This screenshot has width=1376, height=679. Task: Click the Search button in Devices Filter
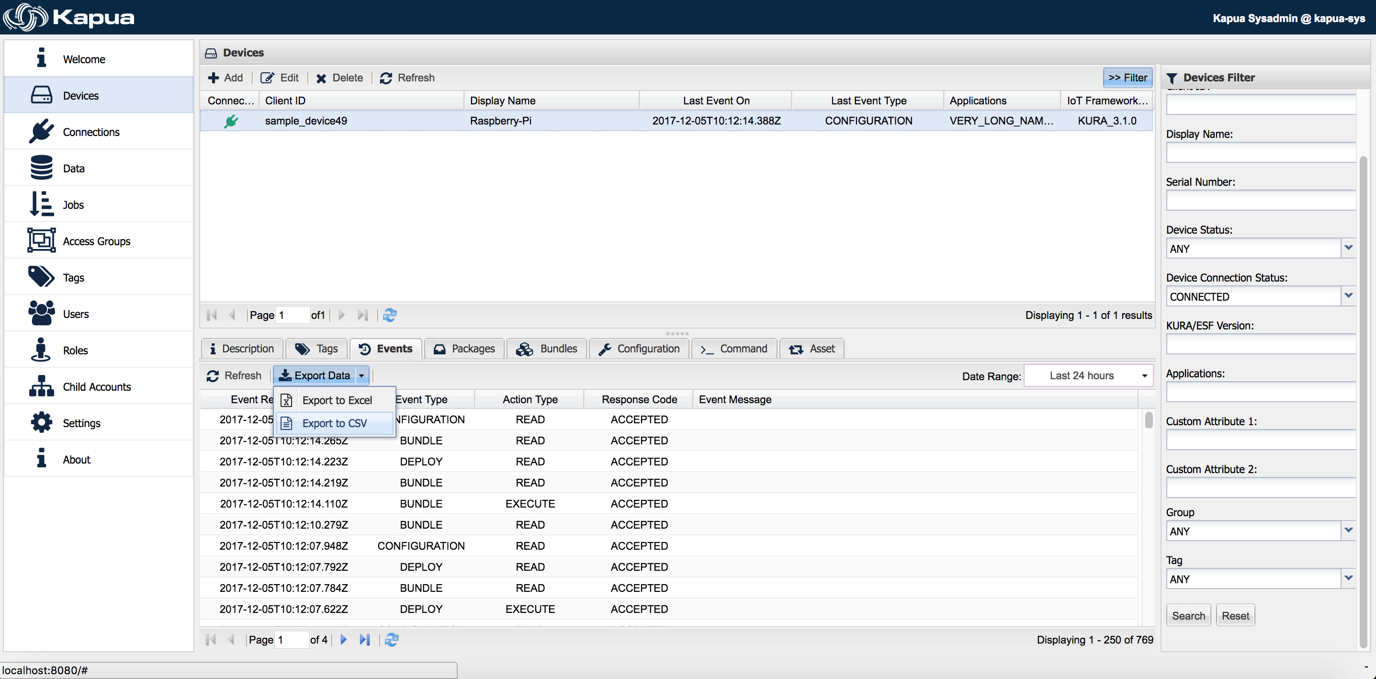[1188, 615]
